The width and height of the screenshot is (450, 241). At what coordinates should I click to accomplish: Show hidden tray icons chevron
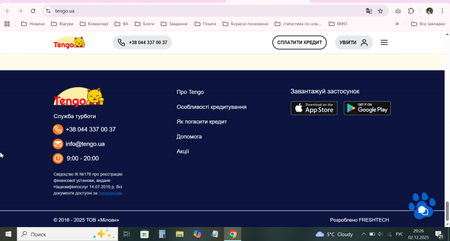click(x=363, y=234)
